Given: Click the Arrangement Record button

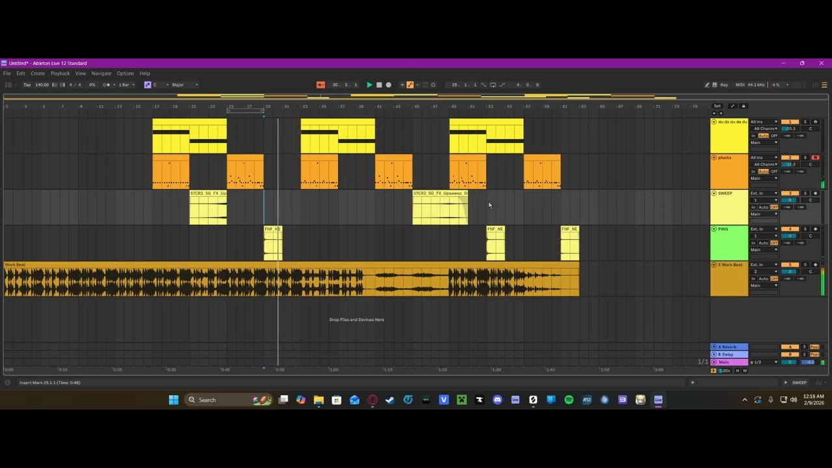Looking at the screenshot, I should coord(389,84).
